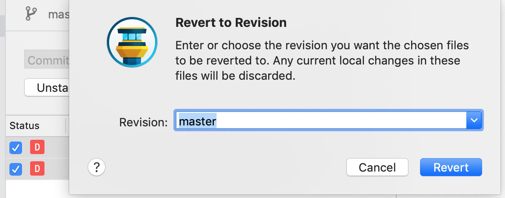Uncheck the second staged file checkbox
The width and height of the screenshot is (505, 198).
[16, 169]
